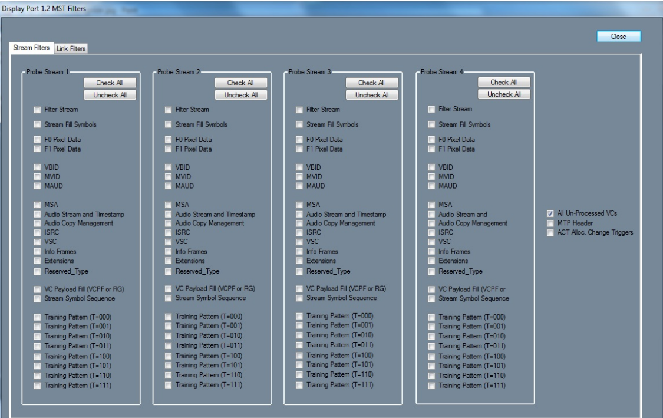This screenshot has width=663, height=418.
Task: Check Training Pattern (T=100) in Probe Stream 4
Action: coord(431,357)
